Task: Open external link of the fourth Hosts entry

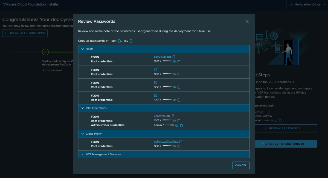Action: tap(156, 95)
